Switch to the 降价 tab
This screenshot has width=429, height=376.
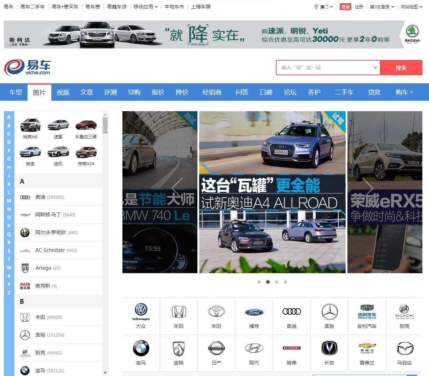[x=182, y=92]
